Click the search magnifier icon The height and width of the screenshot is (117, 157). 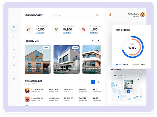(97, 15)
